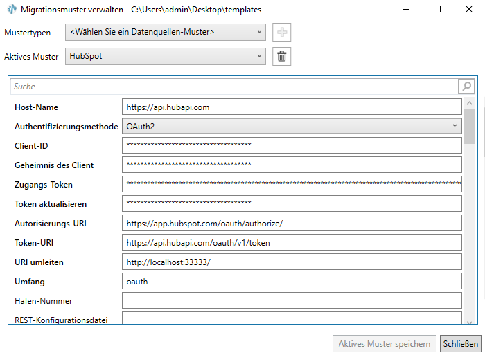Viewport: 485px width, 355px height.
Task: Click the Token-URI text box
Action: (x=292, y=242)
